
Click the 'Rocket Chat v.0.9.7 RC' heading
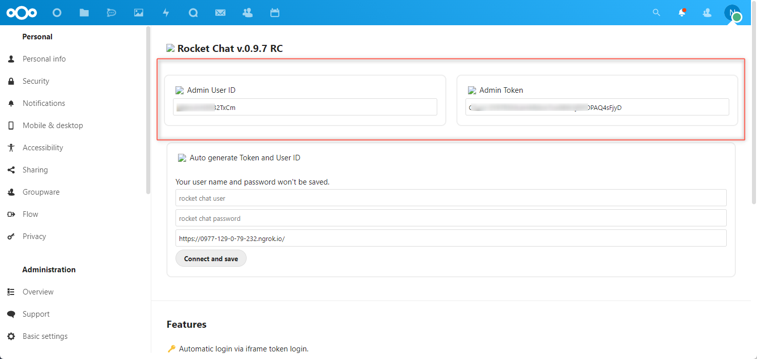pos(230,48)
